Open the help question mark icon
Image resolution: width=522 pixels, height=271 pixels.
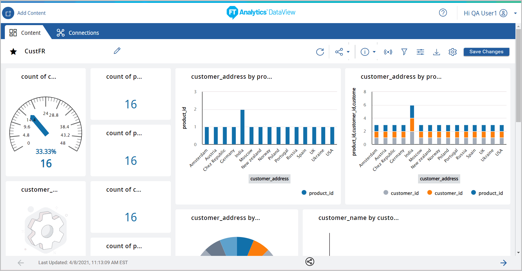coord(443,13)
